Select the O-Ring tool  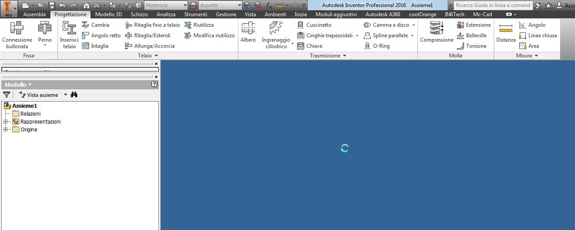point(377,46)
